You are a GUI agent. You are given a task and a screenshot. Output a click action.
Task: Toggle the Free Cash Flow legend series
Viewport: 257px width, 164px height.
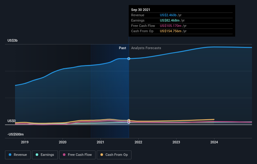coord(77,155)
